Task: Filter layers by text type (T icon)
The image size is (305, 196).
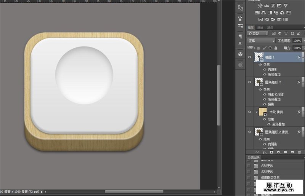Action: coord(286,33)
